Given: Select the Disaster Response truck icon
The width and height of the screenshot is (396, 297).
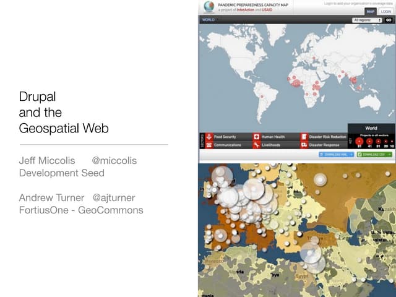Looking at the screenshot, I should pos(304,145).
